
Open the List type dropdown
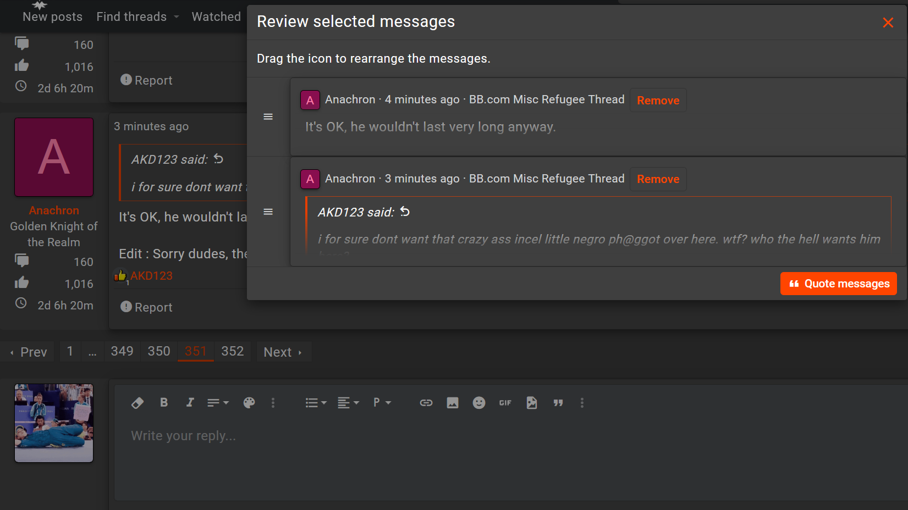316,403
